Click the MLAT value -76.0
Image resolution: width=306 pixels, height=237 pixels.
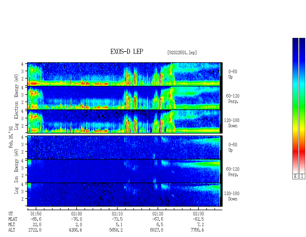pyautogui.click(x=76, y=219)
